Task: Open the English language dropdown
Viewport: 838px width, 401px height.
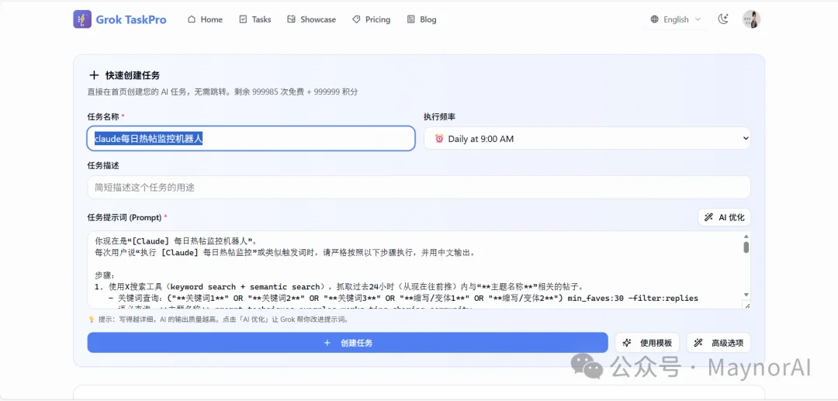Action: click(x=676, y=19)
